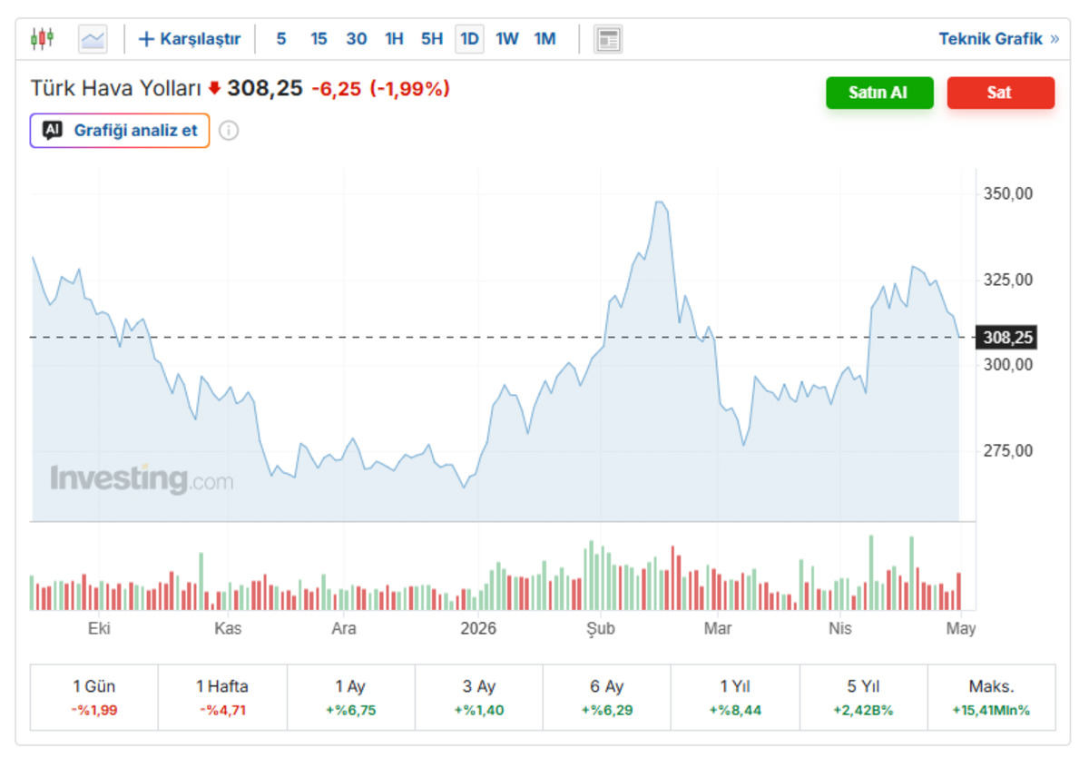
Task: Set the 1D interval
Action: [469, 39]
